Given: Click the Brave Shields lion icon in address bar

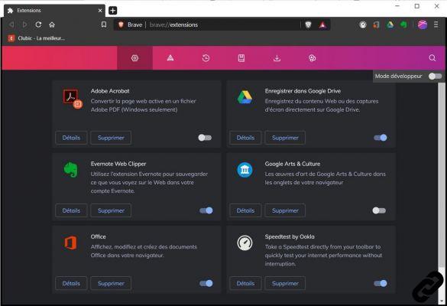Looking at the screenshot, I should pyautogui.click(x=308, y=24).
